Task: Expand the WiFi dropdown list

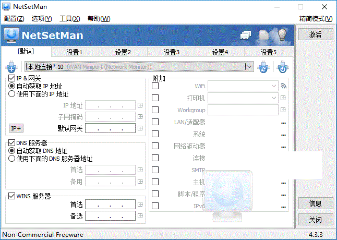Action: [273, 86]
